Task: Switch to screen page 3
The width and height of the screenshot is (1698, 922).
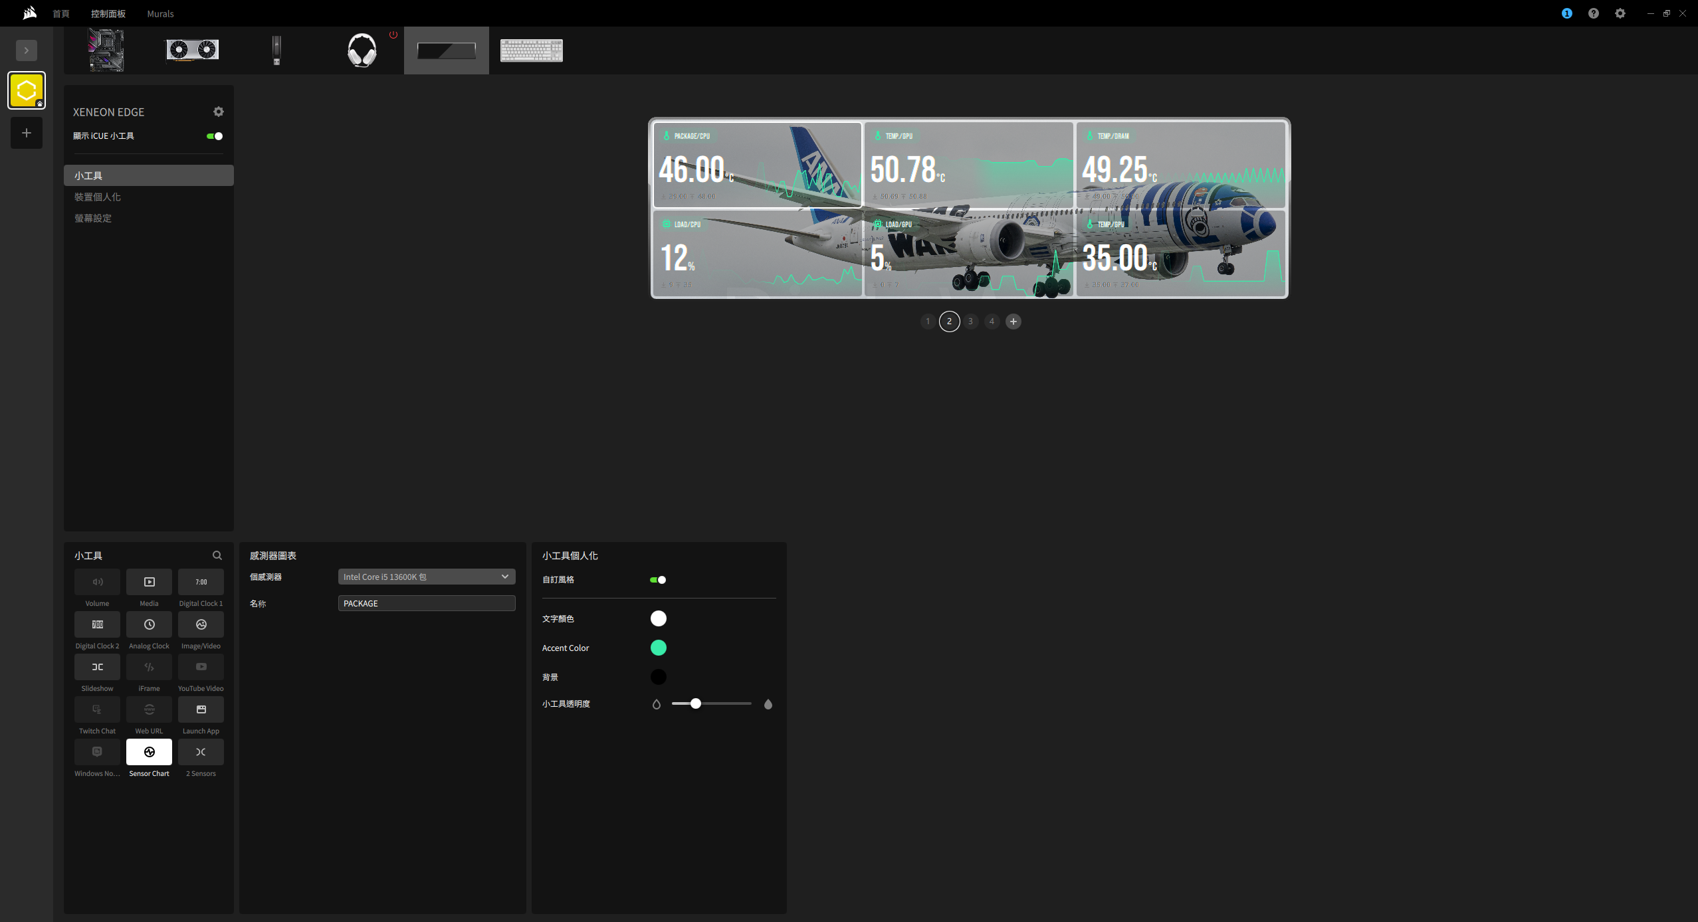Action: [970, 322]
